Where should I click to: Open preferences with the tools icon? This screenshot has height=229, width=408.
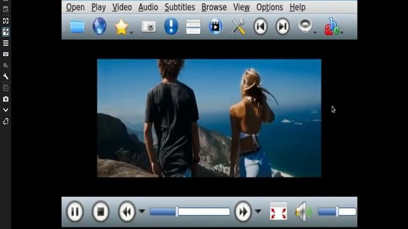(x=238, y=26)
